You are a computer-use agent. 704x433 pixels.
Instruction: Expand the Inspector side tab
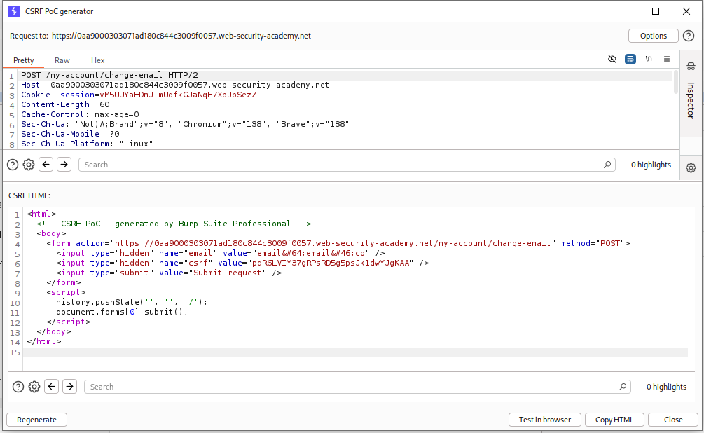[x=691, y=100]
